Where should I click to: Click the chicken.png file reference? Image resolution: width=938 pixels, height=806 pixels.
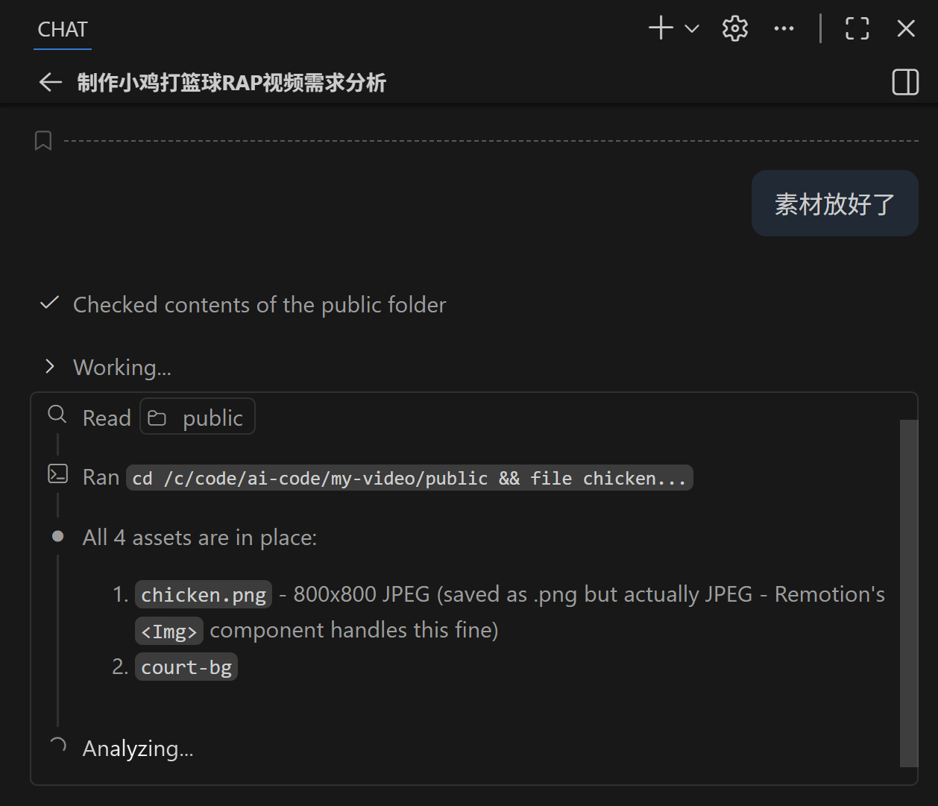tap(203, 595)
